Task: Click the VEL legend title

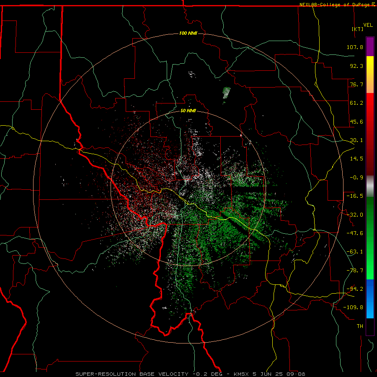Action: click(x=368, y=25)
